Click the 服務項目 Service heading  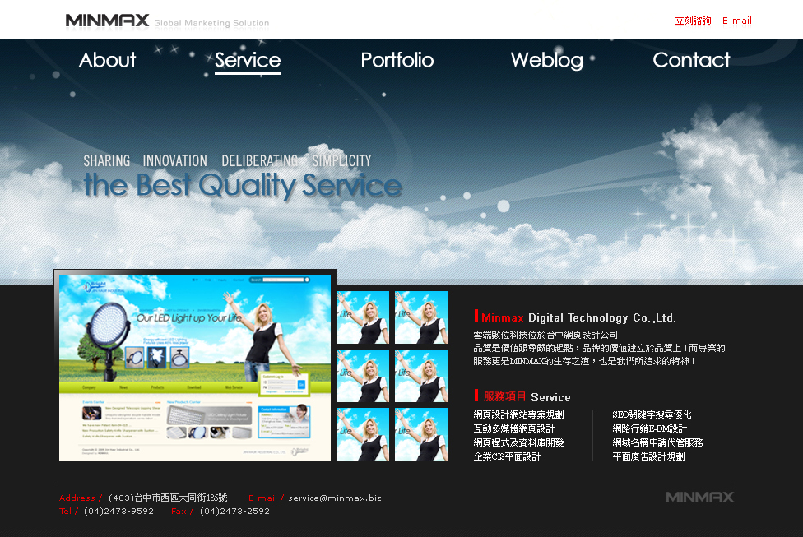pyautogui.click(x=522, y=396)
